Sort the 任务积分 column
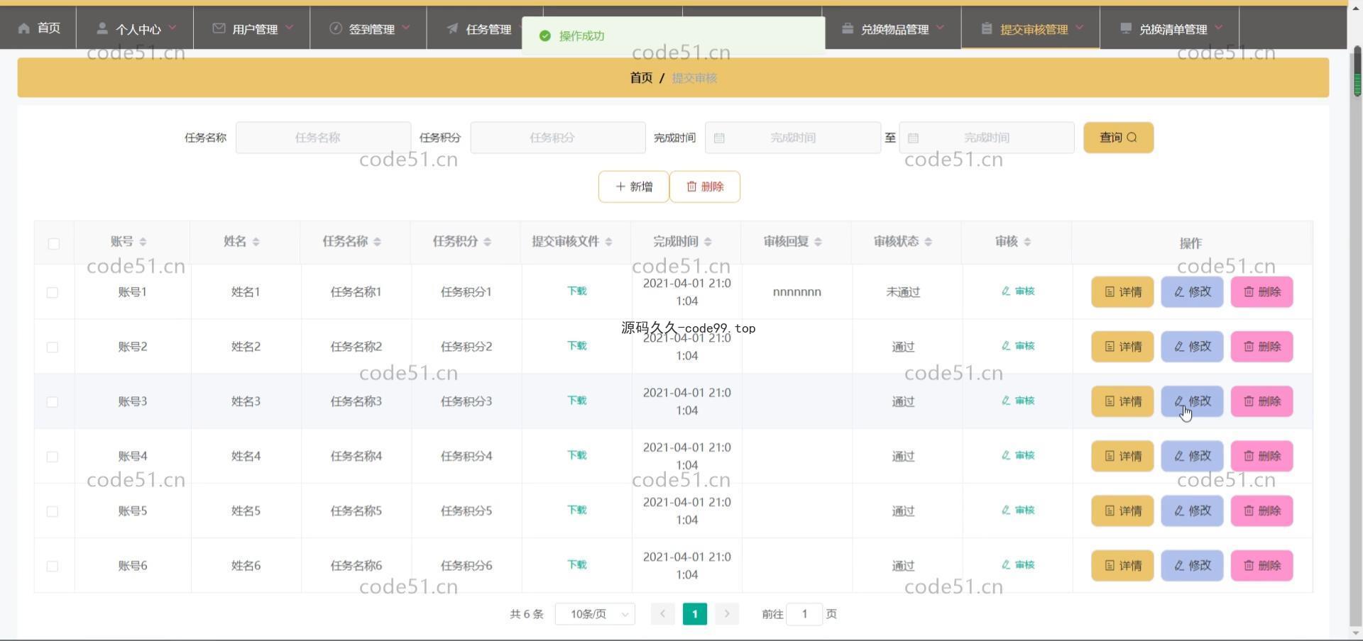Image resolution: width=1363 pixels, height=641 pixels. [487, 242]
